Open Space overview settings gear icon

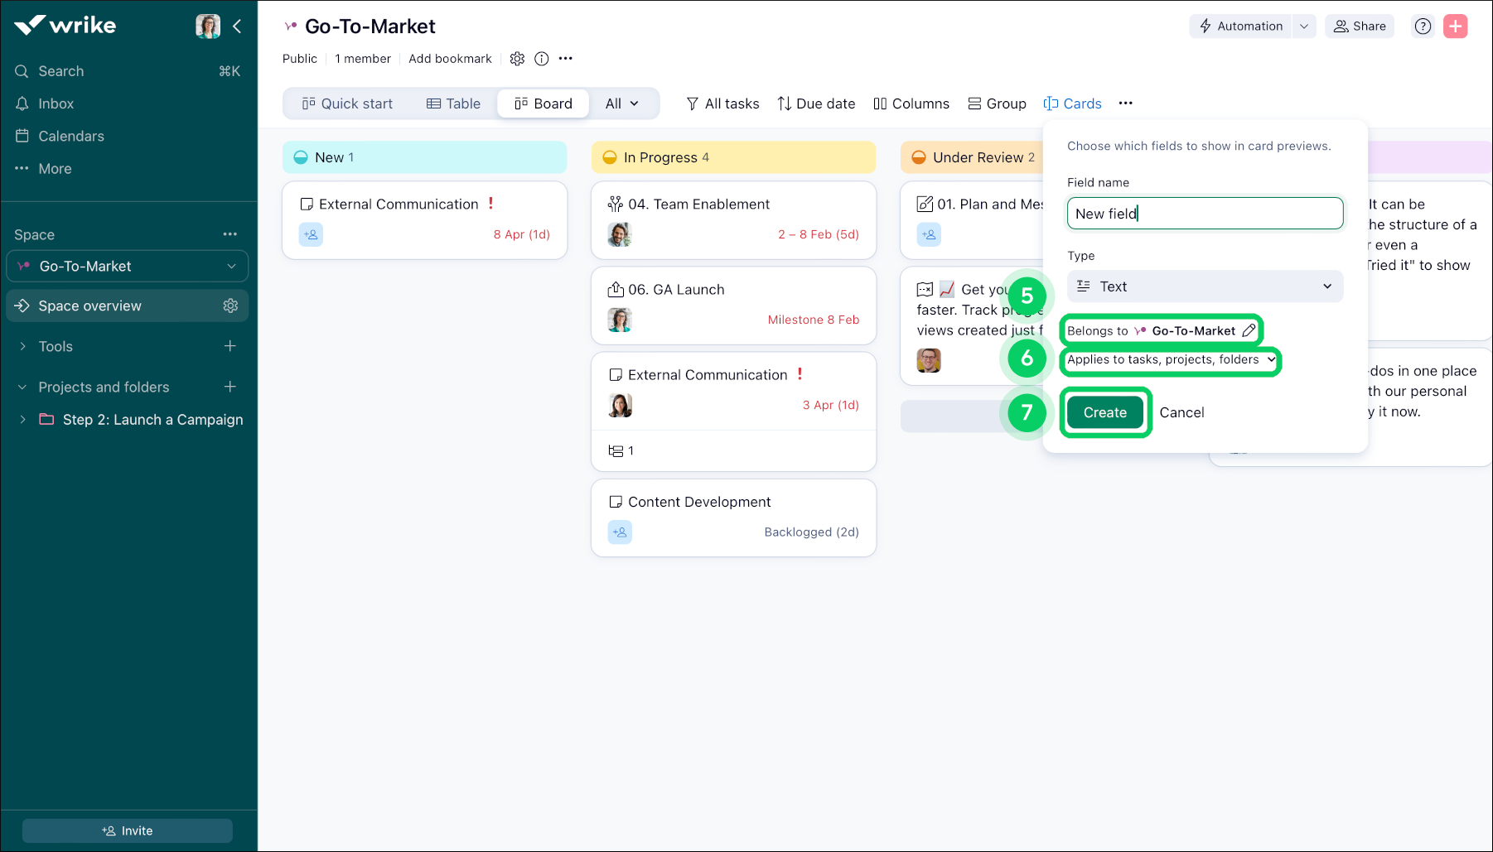230,306
